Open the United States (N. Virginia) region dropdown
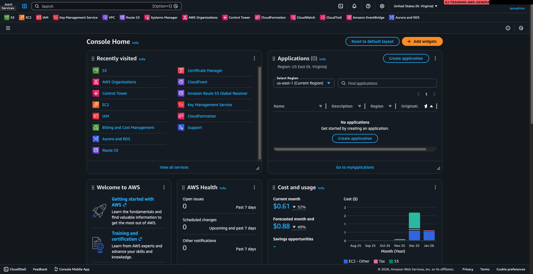The image size is (533, 274). (415, 6)
